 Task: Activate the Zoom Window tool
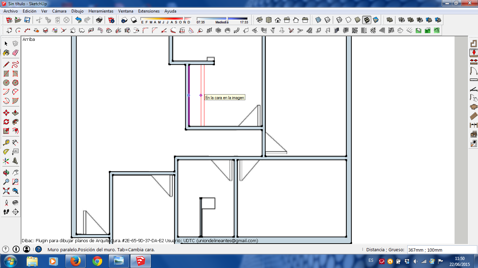[15, 182]
